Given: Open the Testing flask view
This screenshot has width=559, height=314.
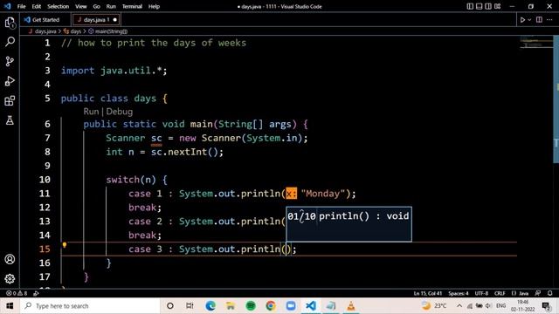Looking at the screenshot, I should point(10,120).
